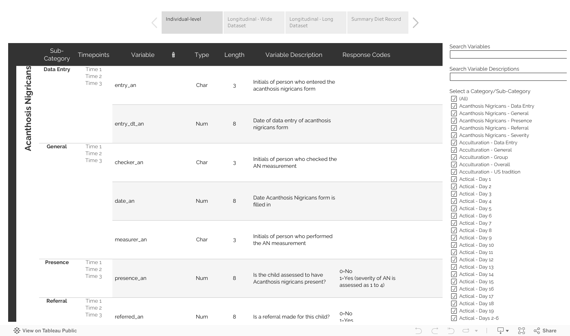The height and width of the screenshot is (336, 570).
Task: Click the undo arrow in bottom toolbar
Action: tap(418, 331)
